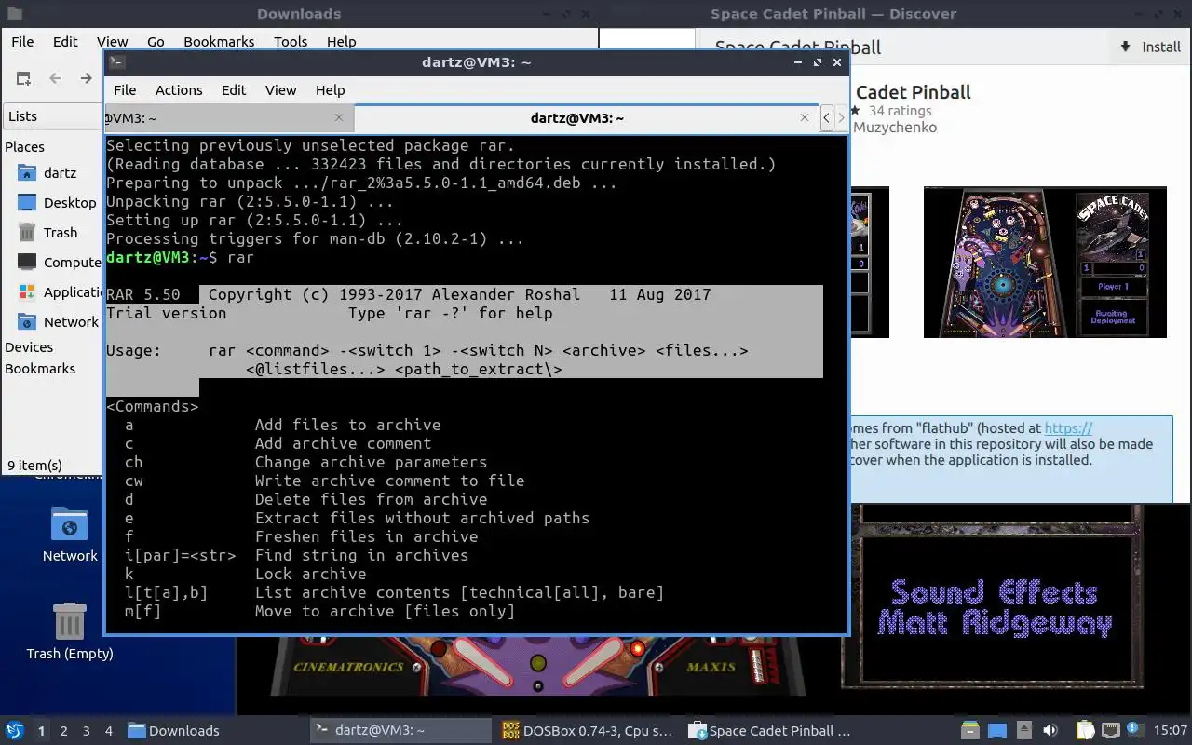Open File menu in Downloads window

tap(22, 42)
